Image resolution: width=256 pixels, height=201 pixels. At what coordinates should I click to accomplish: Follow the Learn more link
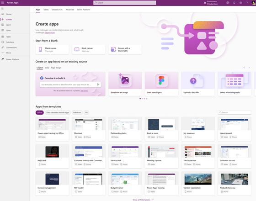(x=50, y=32)
